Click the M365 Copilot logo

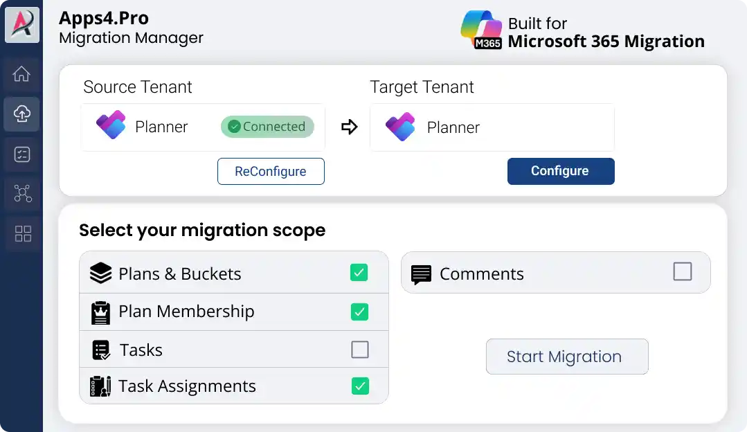point(481,30)
